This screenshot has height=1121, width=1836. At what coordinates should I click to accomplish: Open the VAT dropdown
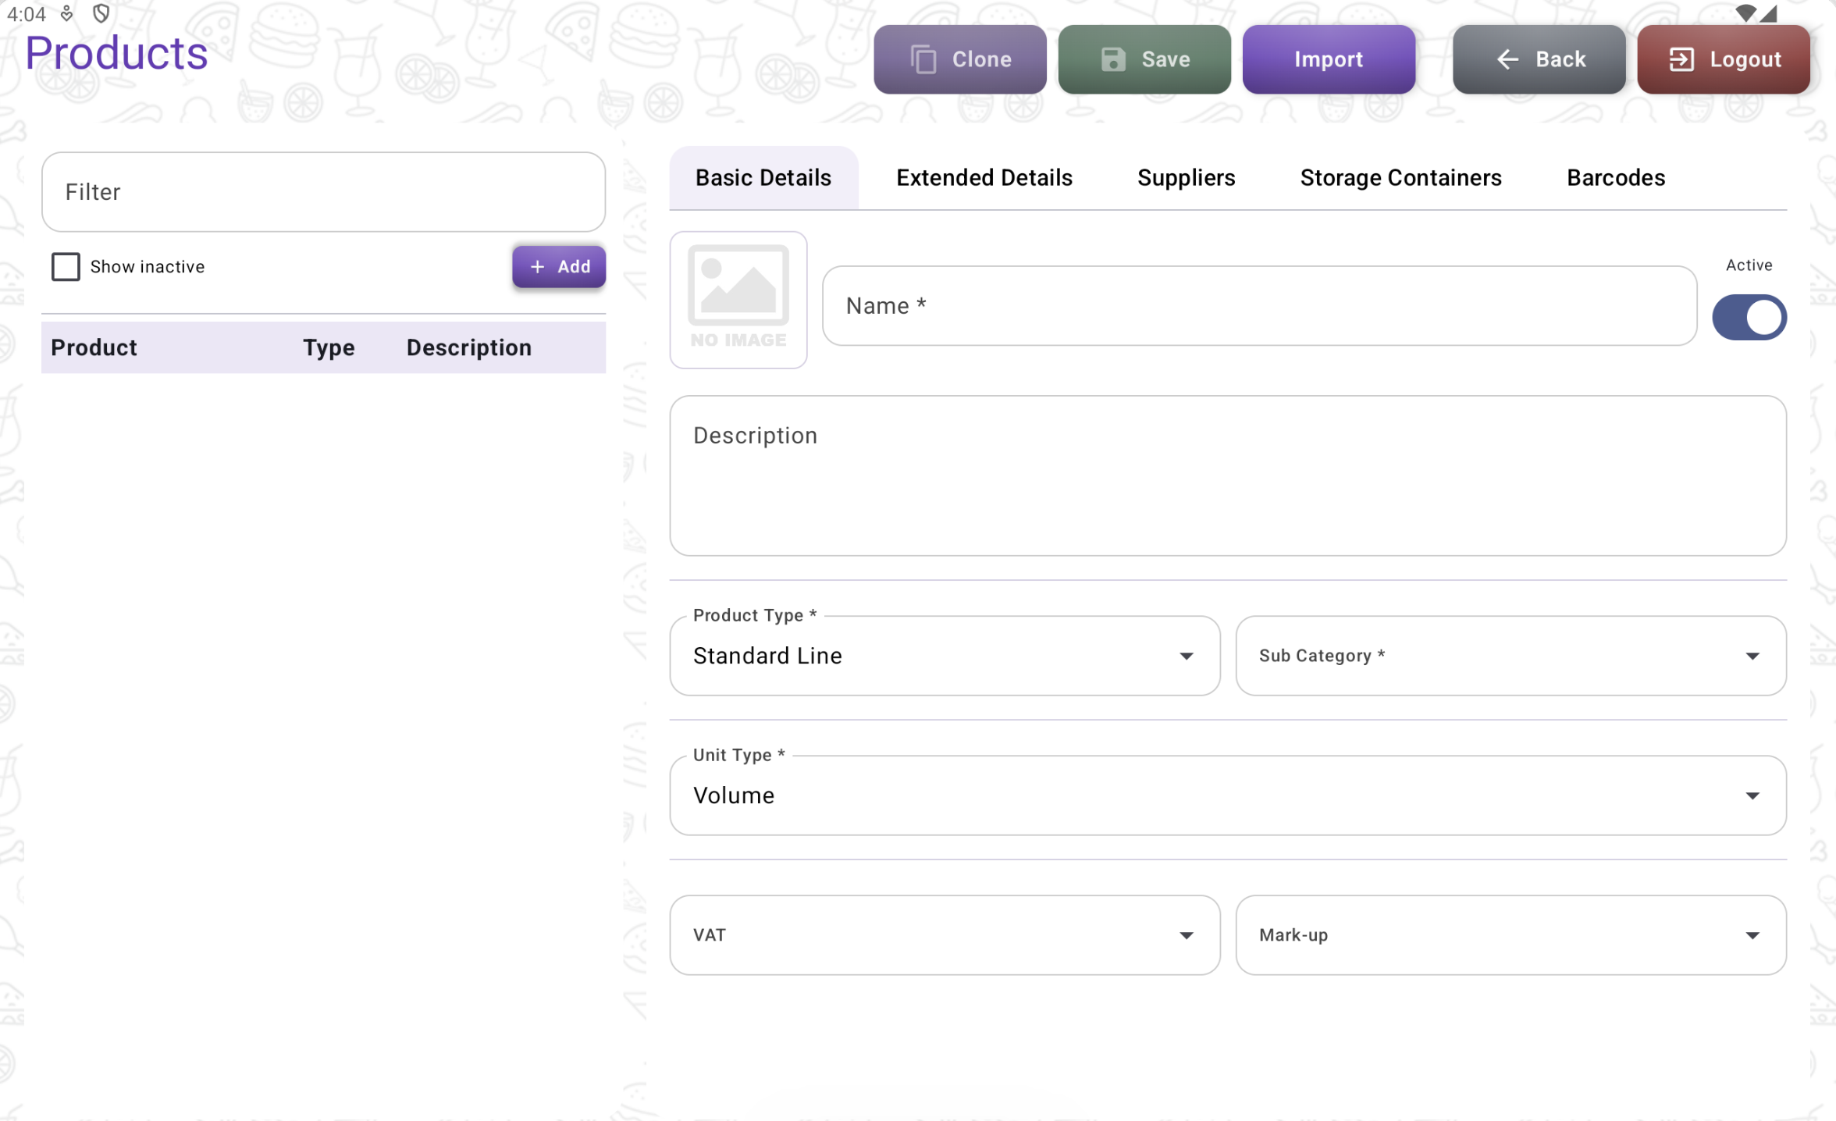[945, 935]
